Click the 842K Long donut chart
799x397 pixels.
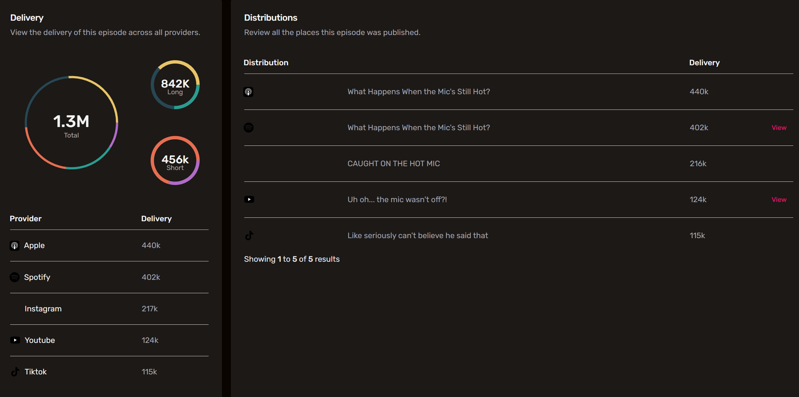175,85
